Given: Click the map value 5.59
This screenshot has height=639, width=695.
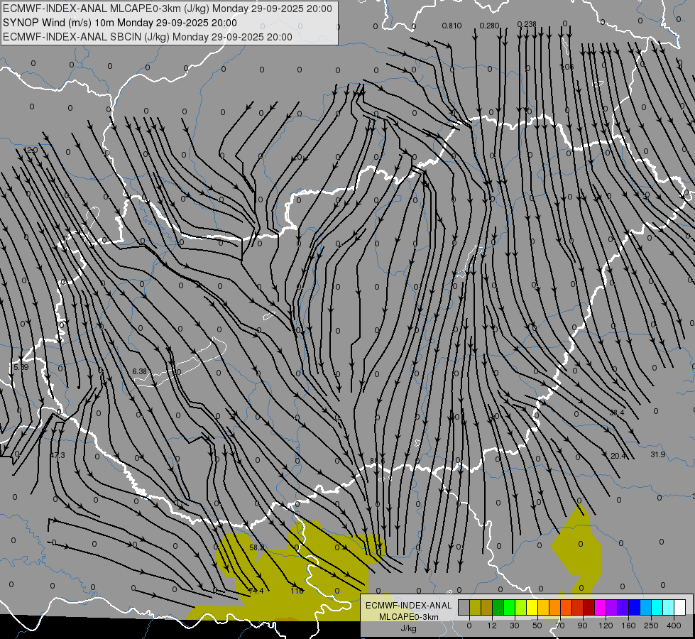Looking at the screenshot, I should click(21, 367).
